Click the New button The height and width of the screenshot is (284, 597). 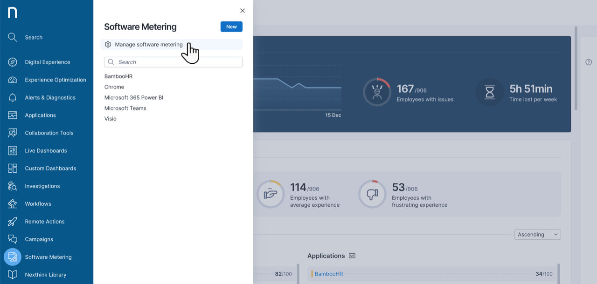pyautogui.click(x=231, y=27)
